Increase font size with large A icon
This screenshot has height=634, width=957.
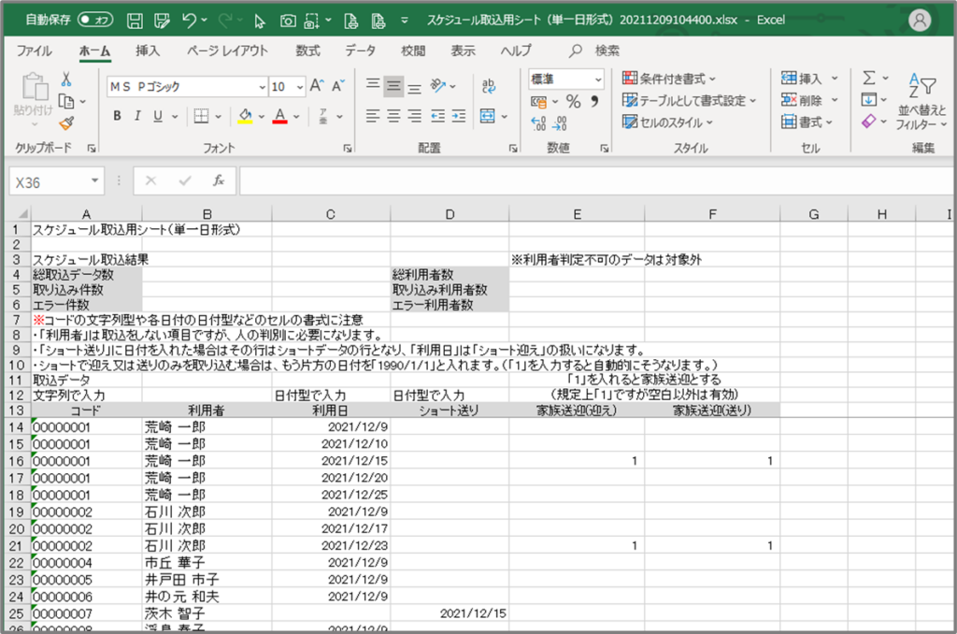click(x=316, y=86)
